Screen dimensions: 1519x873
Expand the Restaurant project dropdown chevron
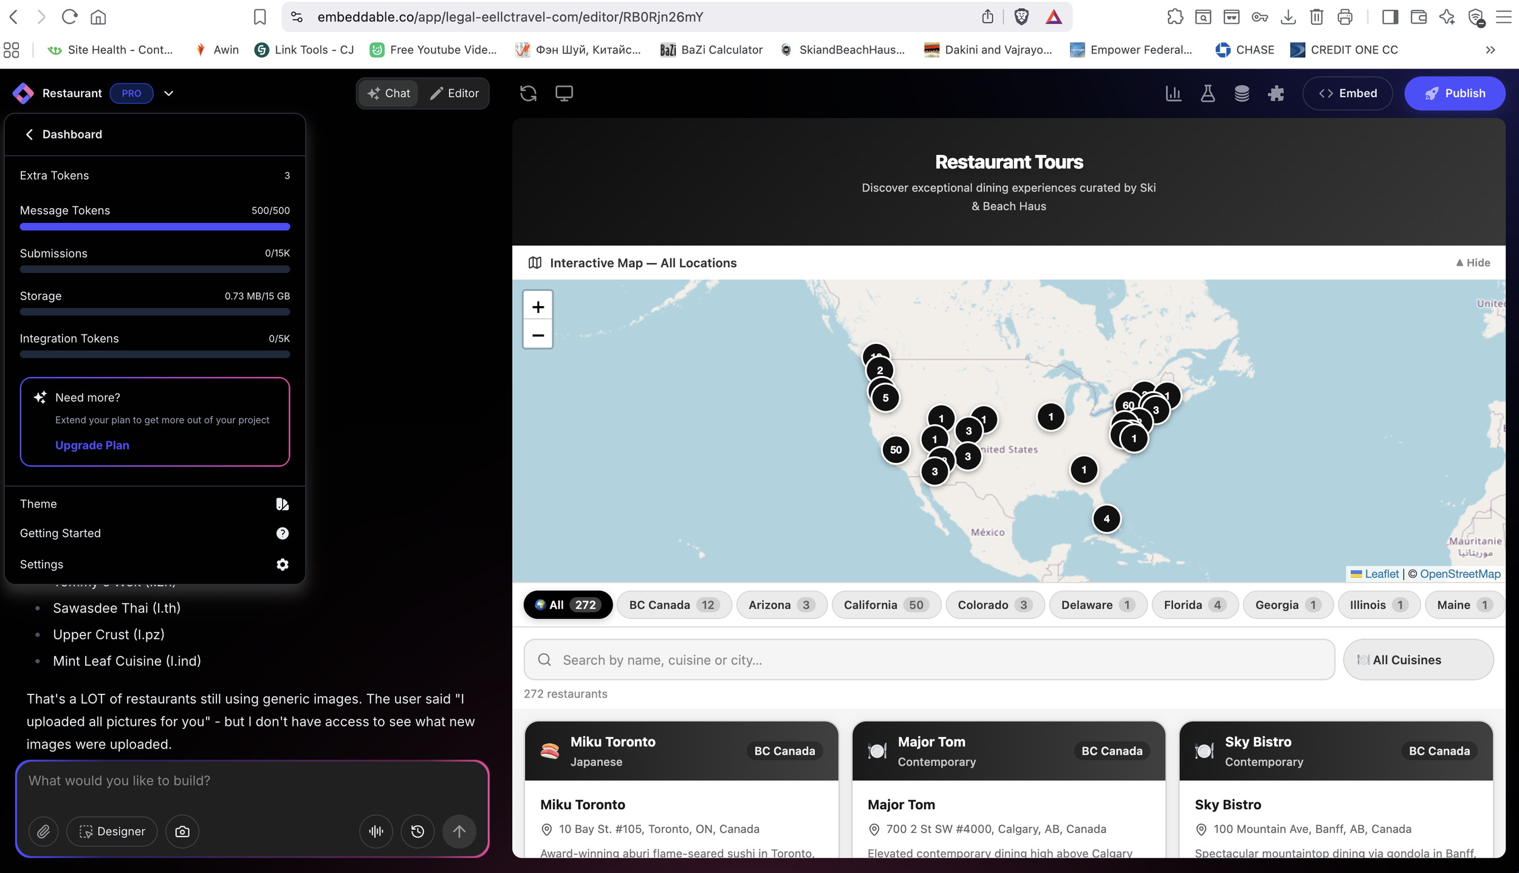point(169,93)
